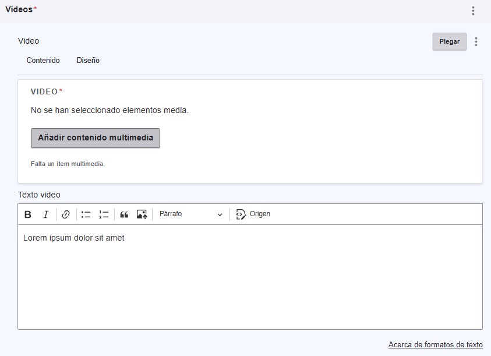Viewport: 491px width, 356px height.
Task: Add a block quote
Action: [x=124, y=214]
